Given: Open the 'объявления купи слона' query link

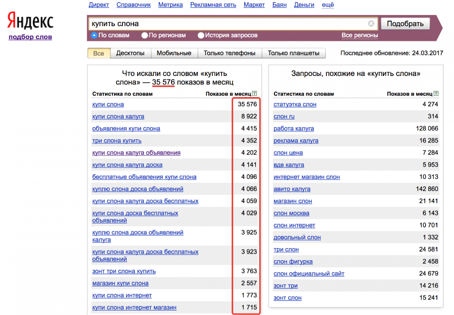Looking at the screenshot, I should 126,129.
